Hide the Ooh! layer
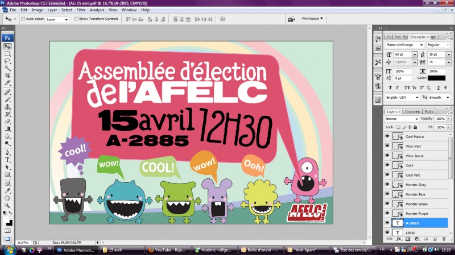 [x=387, y=165]
